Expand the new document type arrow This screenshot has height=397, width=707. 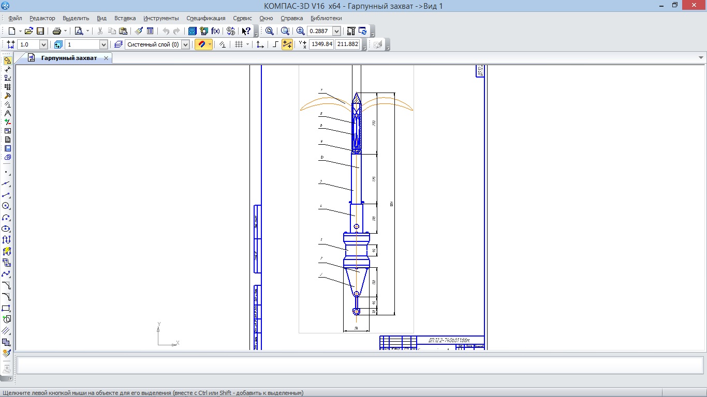coord(20,31)
